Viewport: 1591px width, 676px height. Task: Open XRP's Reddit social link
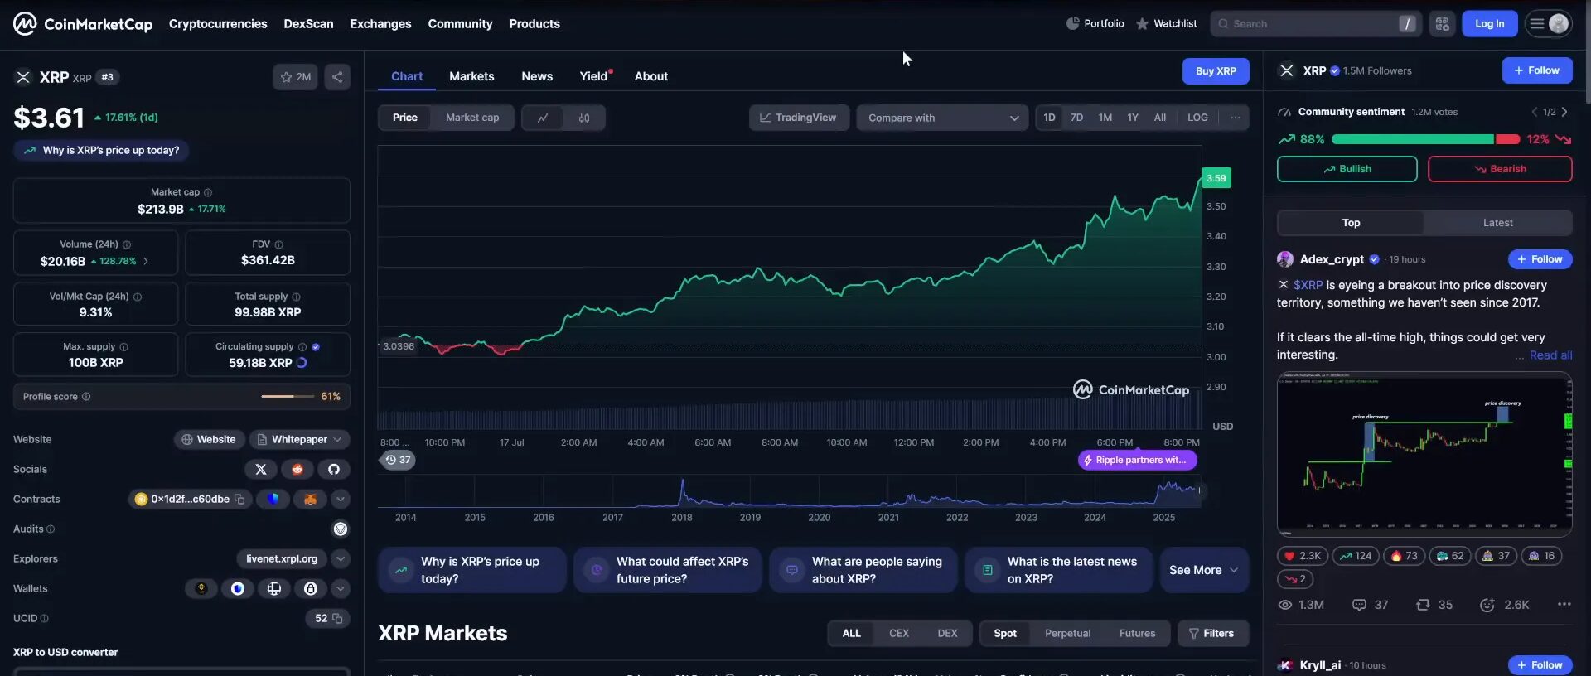tap(297, 469)
